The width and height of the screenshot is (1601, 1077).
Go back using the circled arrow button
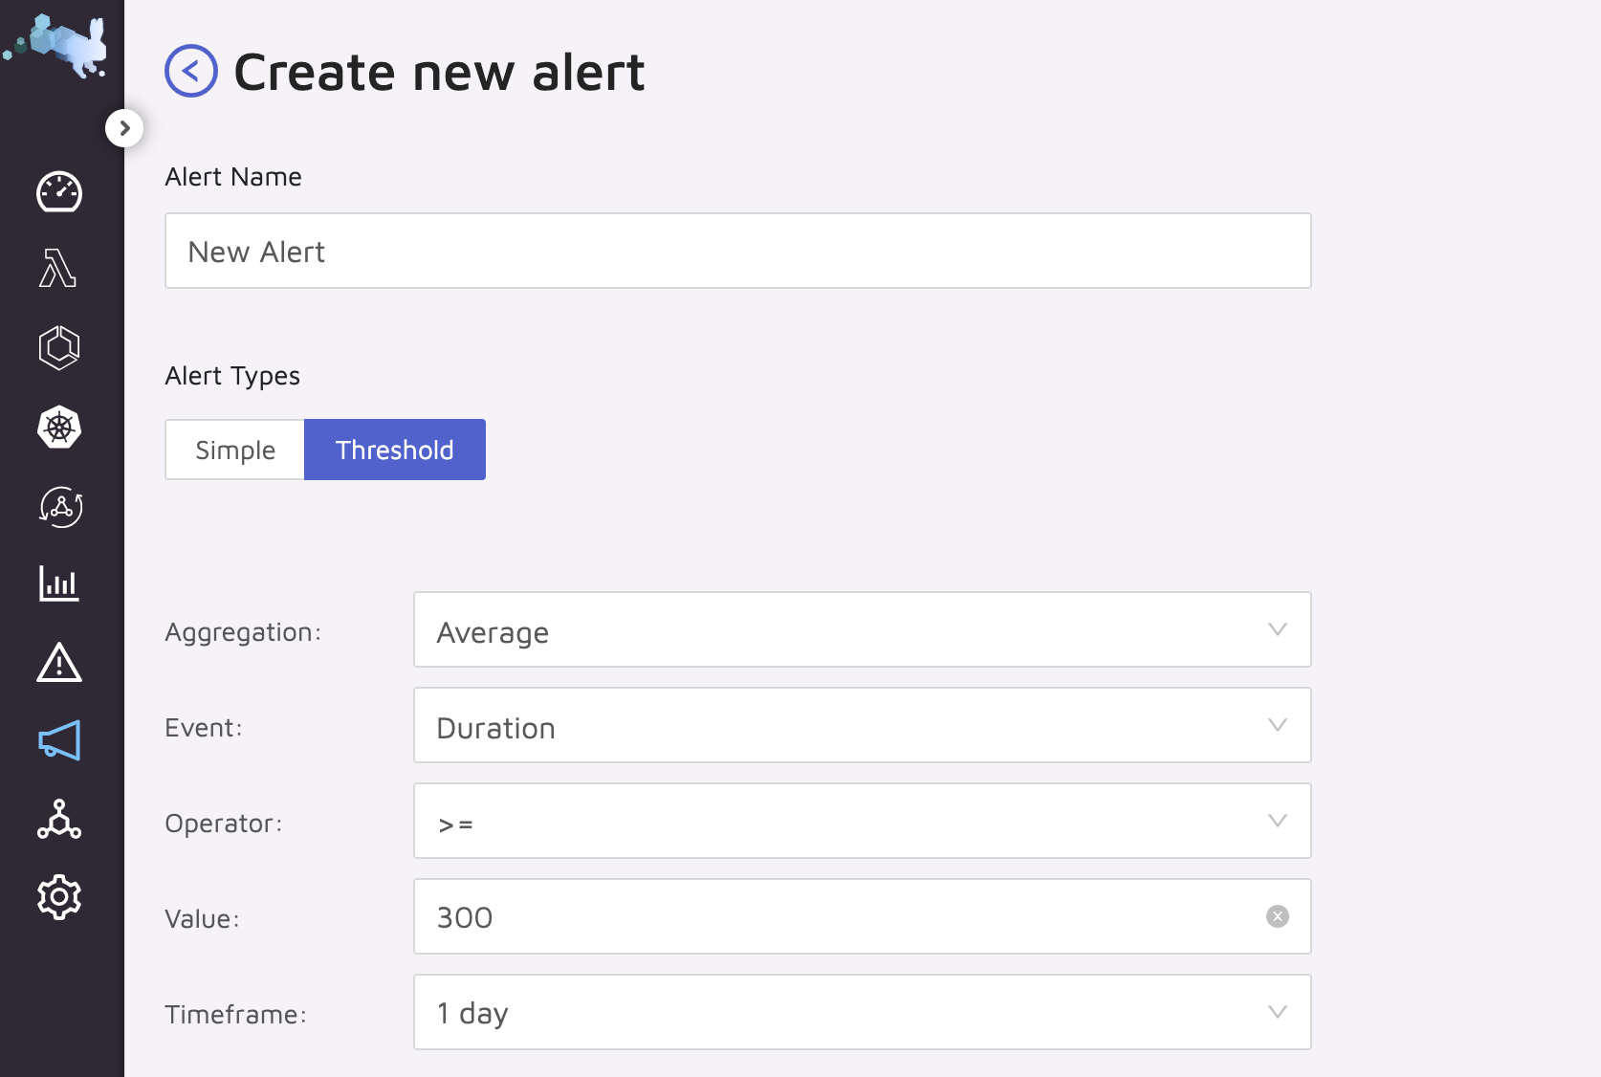(x=191, y=71)
